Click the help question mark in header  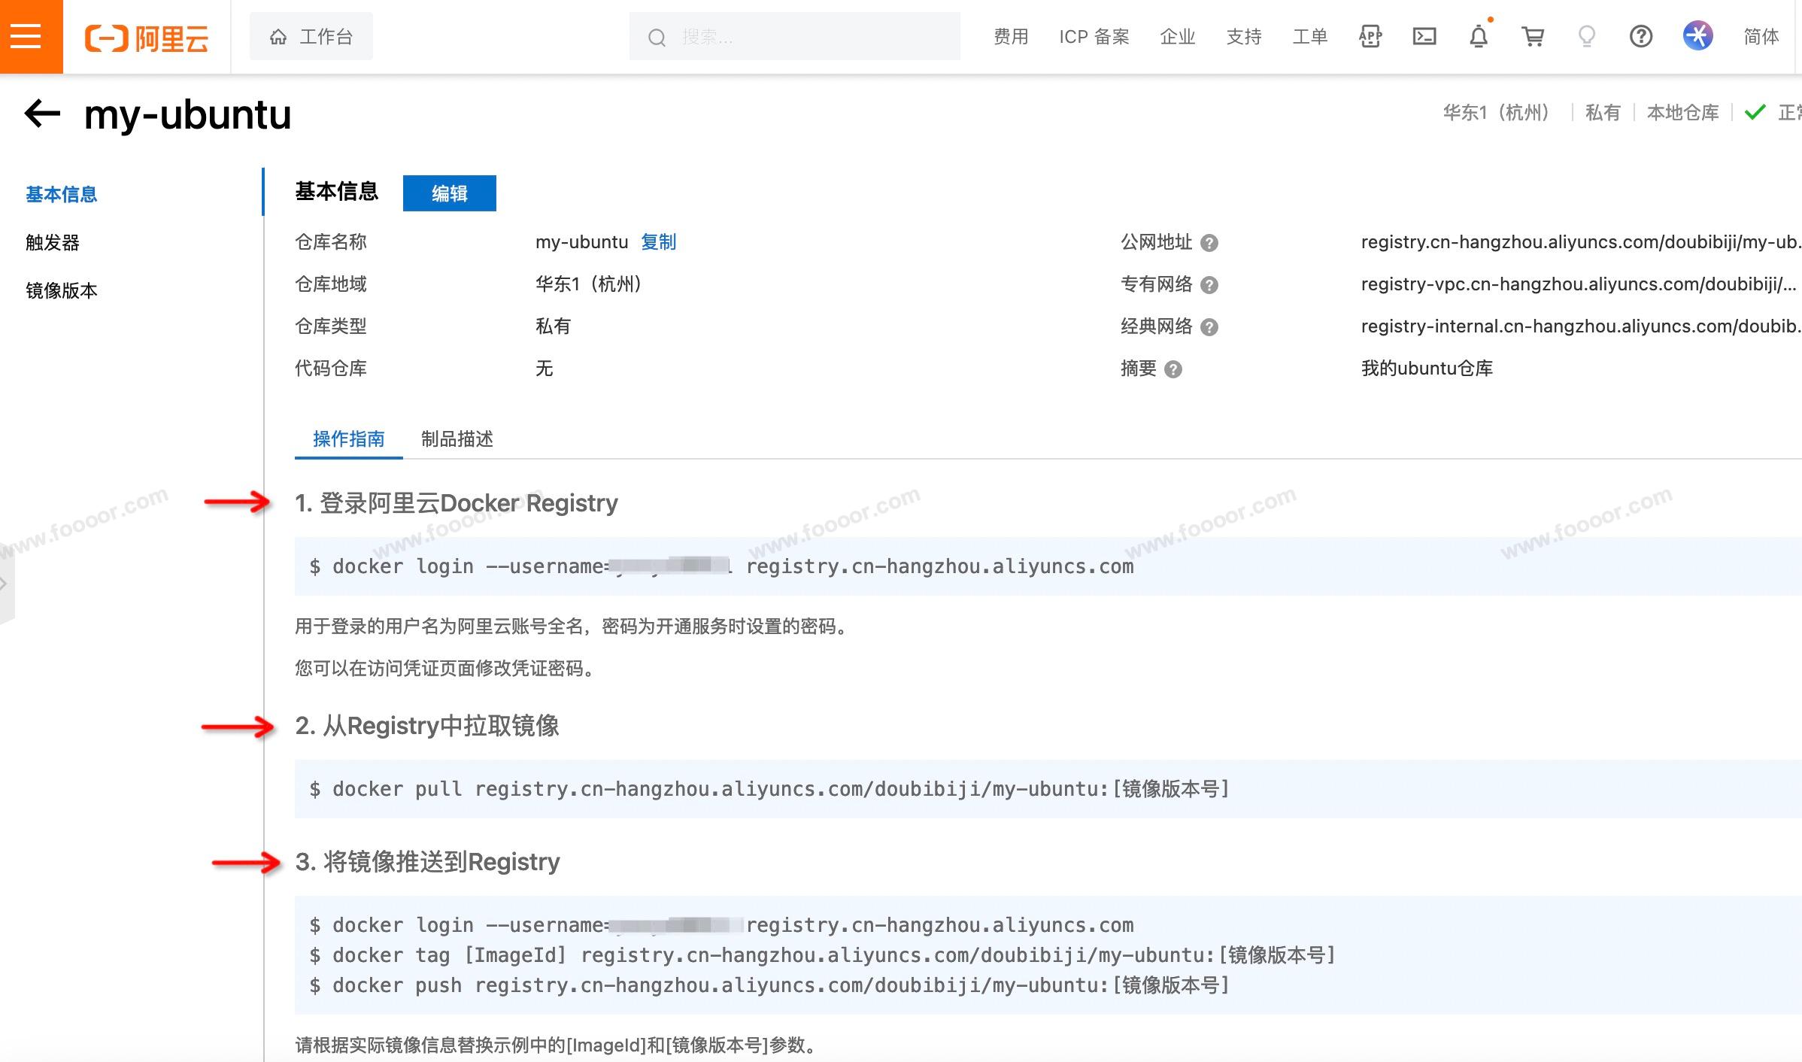pyautogui.click(x=1640, y=36)
